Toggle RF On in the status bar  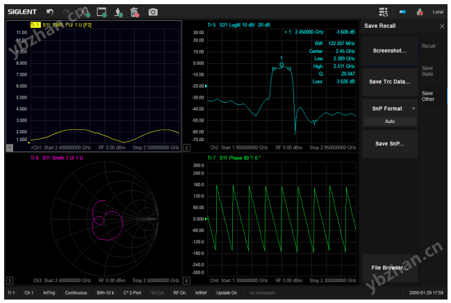click(x=179, y=293)
